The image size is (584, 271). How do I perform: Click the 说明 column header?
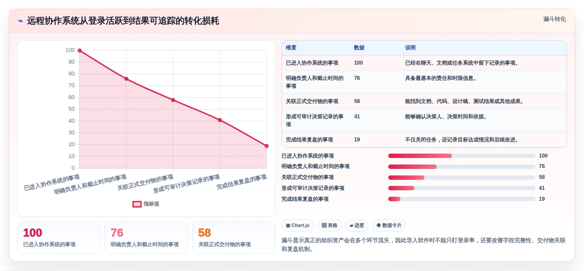(x=410, y=48)
